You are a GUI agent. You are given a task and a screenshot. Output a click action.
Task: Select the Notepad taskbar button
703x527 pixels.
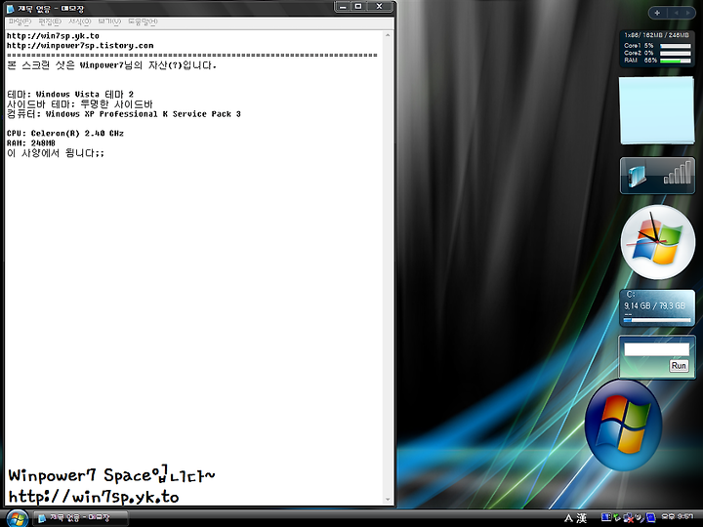(x=81, y=518)
